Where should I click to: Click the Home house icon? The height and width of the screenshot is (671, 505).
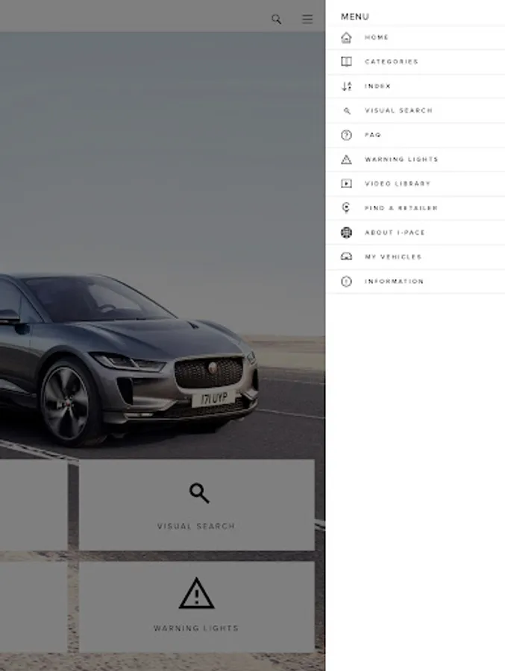(x=346, y=38)
